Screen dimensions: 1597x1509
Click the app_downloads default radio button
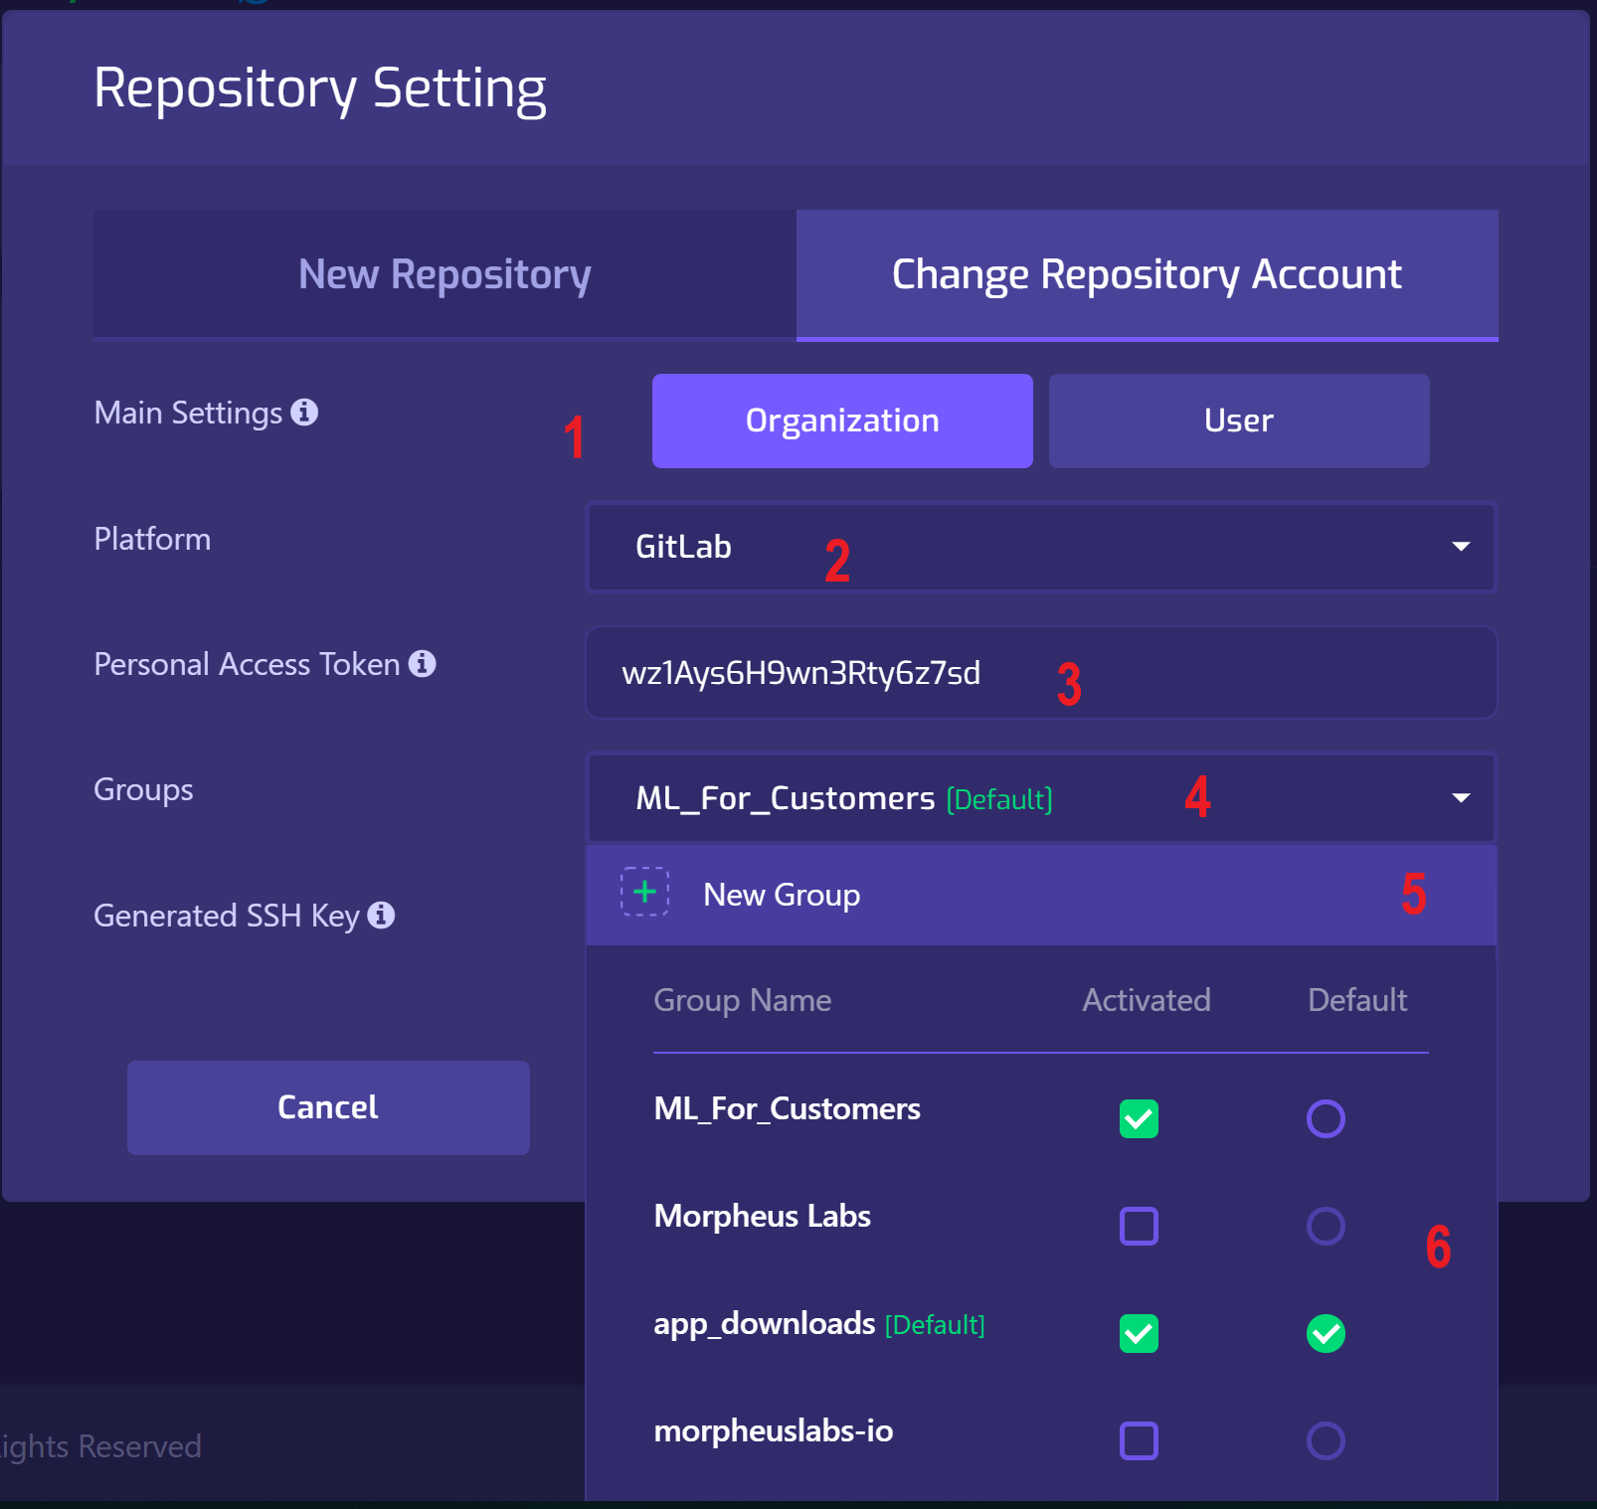pyautogui.click(x=1326, y=1334)
